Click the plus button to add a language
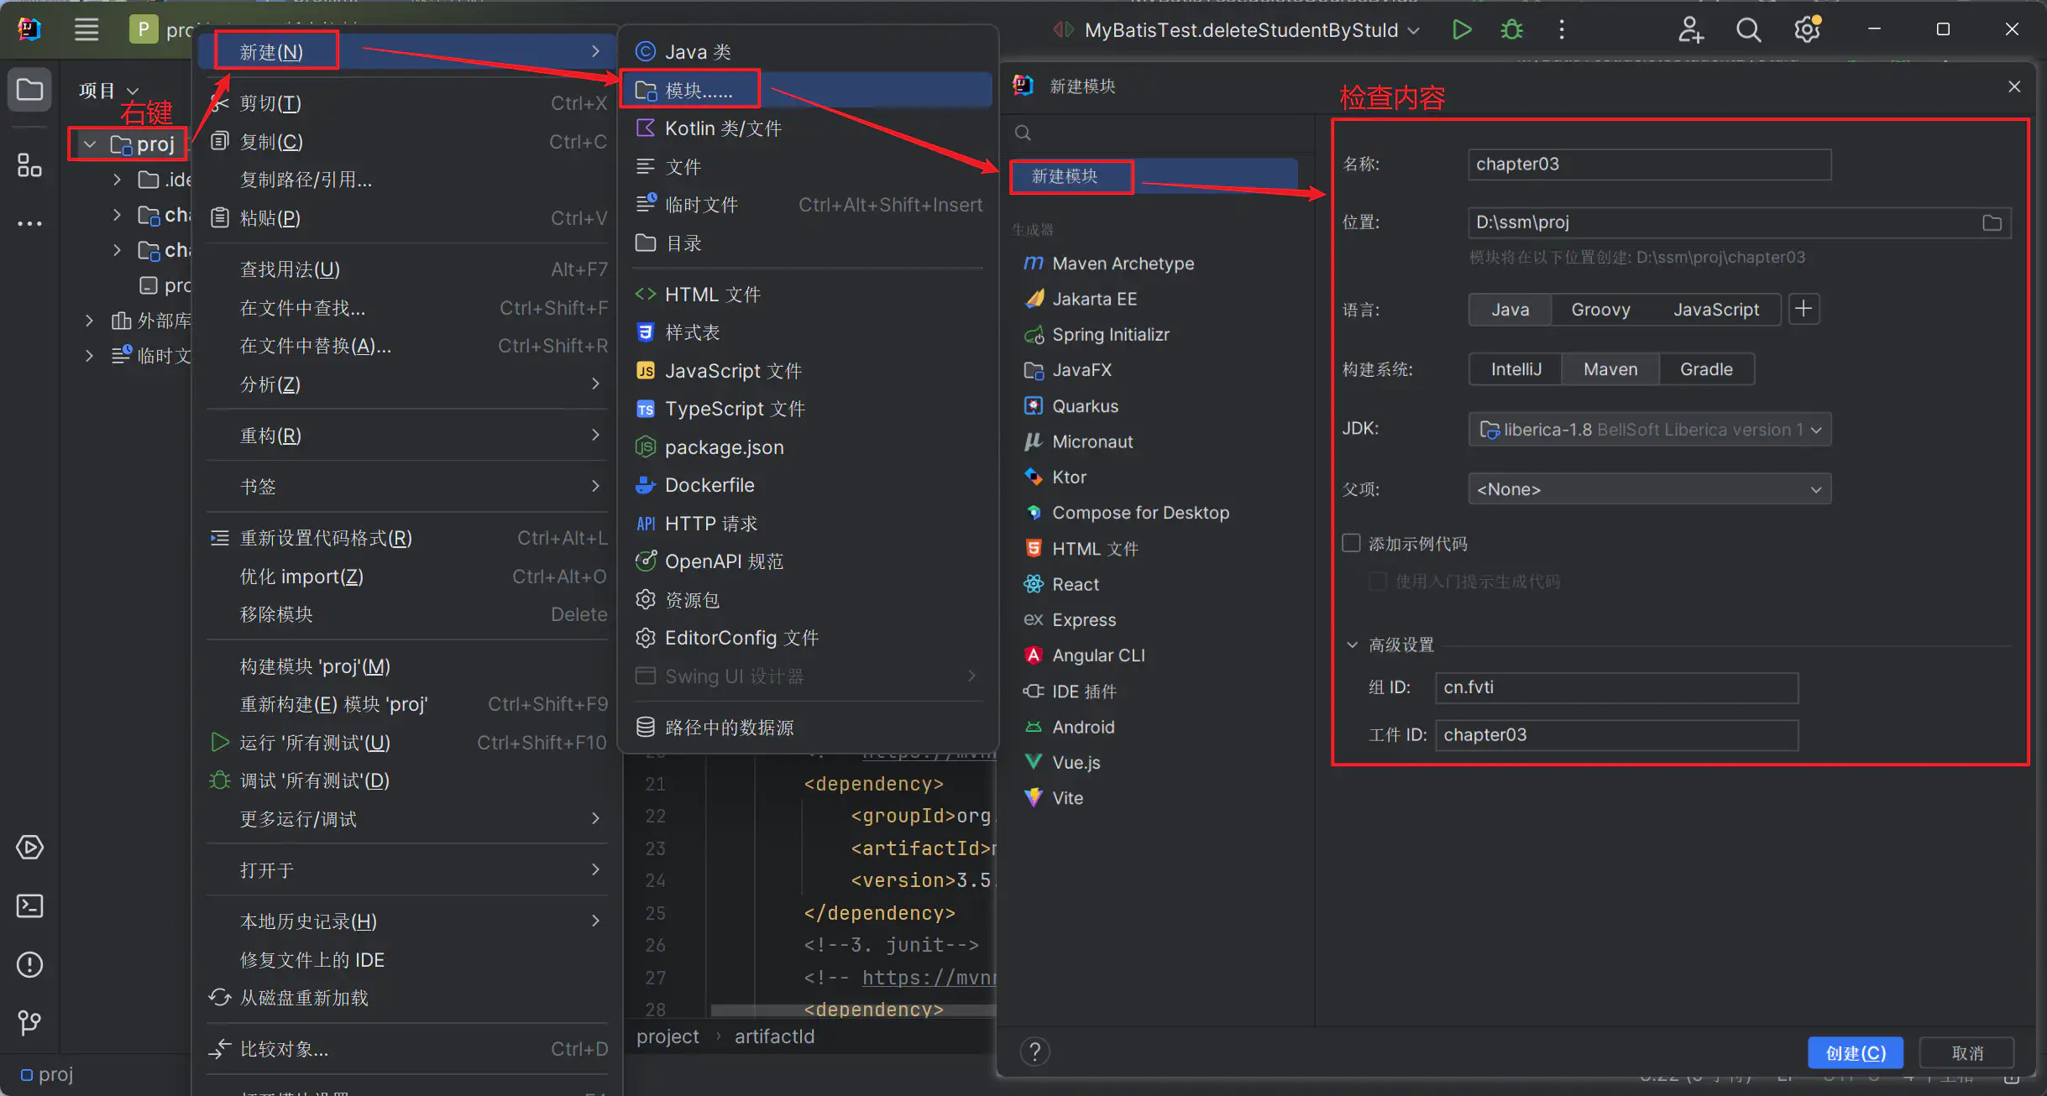This screenshot has height=1096, width=2047. (1804, 309)
